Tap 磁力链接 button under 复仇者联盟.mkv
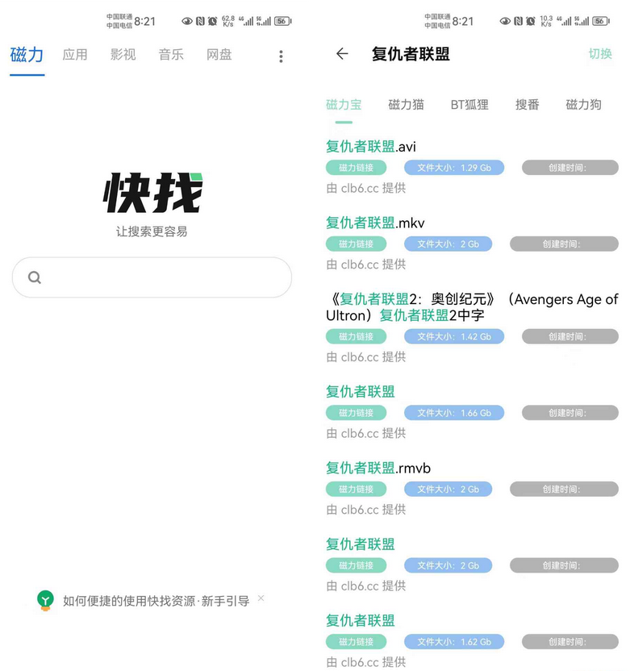The image size is (630, 671). [x=356, y=244]
